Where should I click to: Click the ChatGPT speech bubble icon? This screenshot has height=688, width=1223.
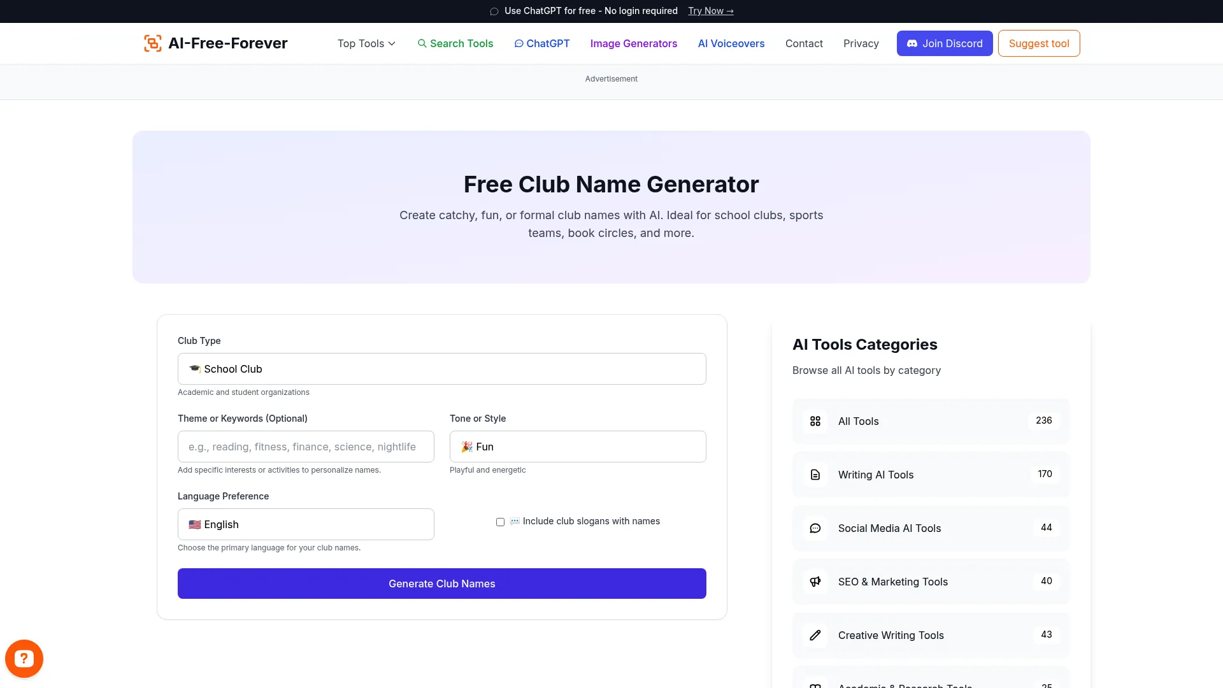point(519,43)
